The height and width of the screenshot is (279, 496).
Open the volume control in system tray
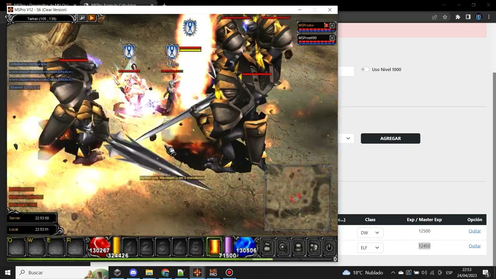424,273
